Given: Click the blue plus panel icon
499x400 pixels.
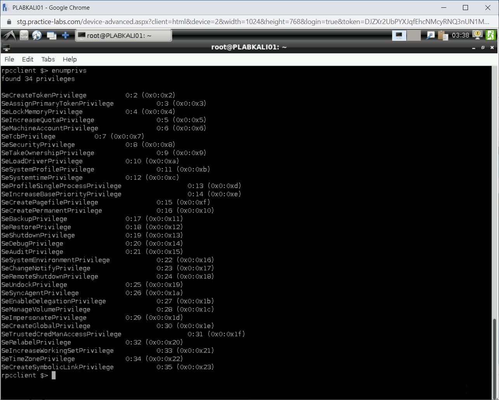Looking at the screenshot, I should tap(66, 35).
